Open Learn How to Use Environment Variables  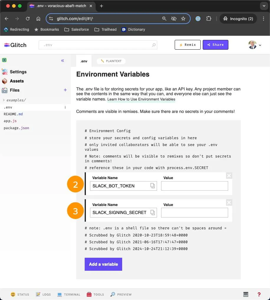(141, 99)
